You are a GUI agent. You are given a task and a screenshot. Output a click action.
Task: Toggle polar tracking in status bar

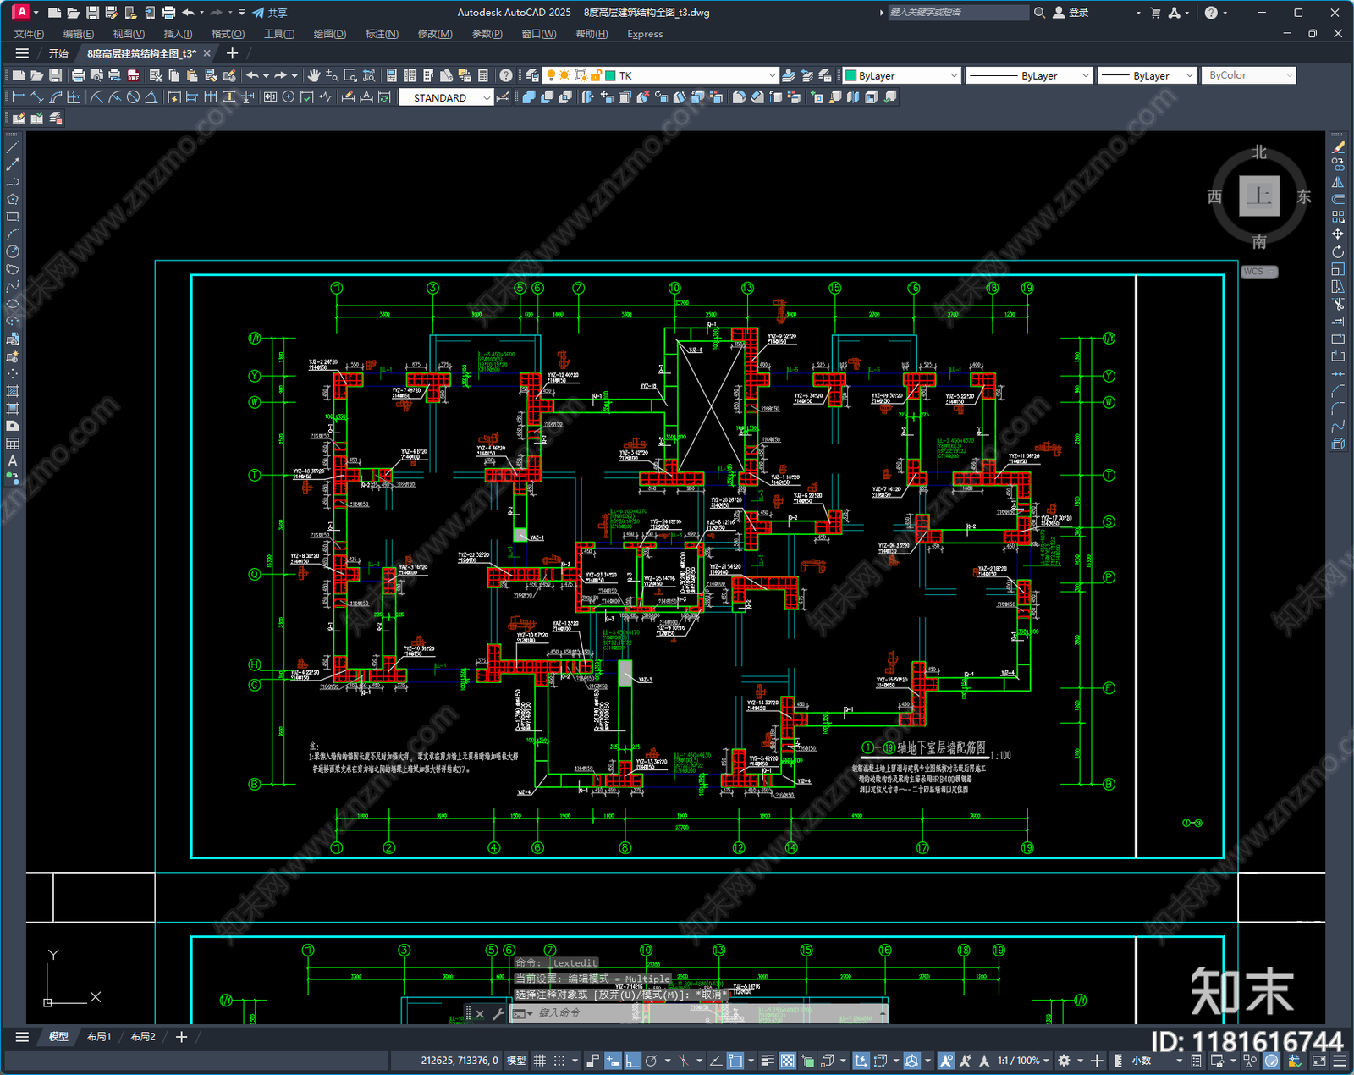click(652, 1061)
